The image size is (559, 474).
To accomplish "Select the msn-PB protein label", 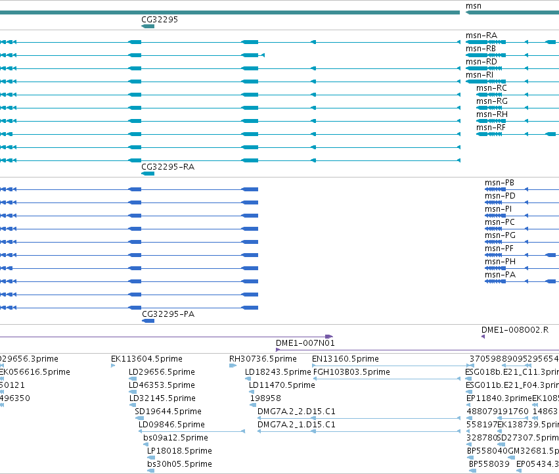I will click(499, 183).
